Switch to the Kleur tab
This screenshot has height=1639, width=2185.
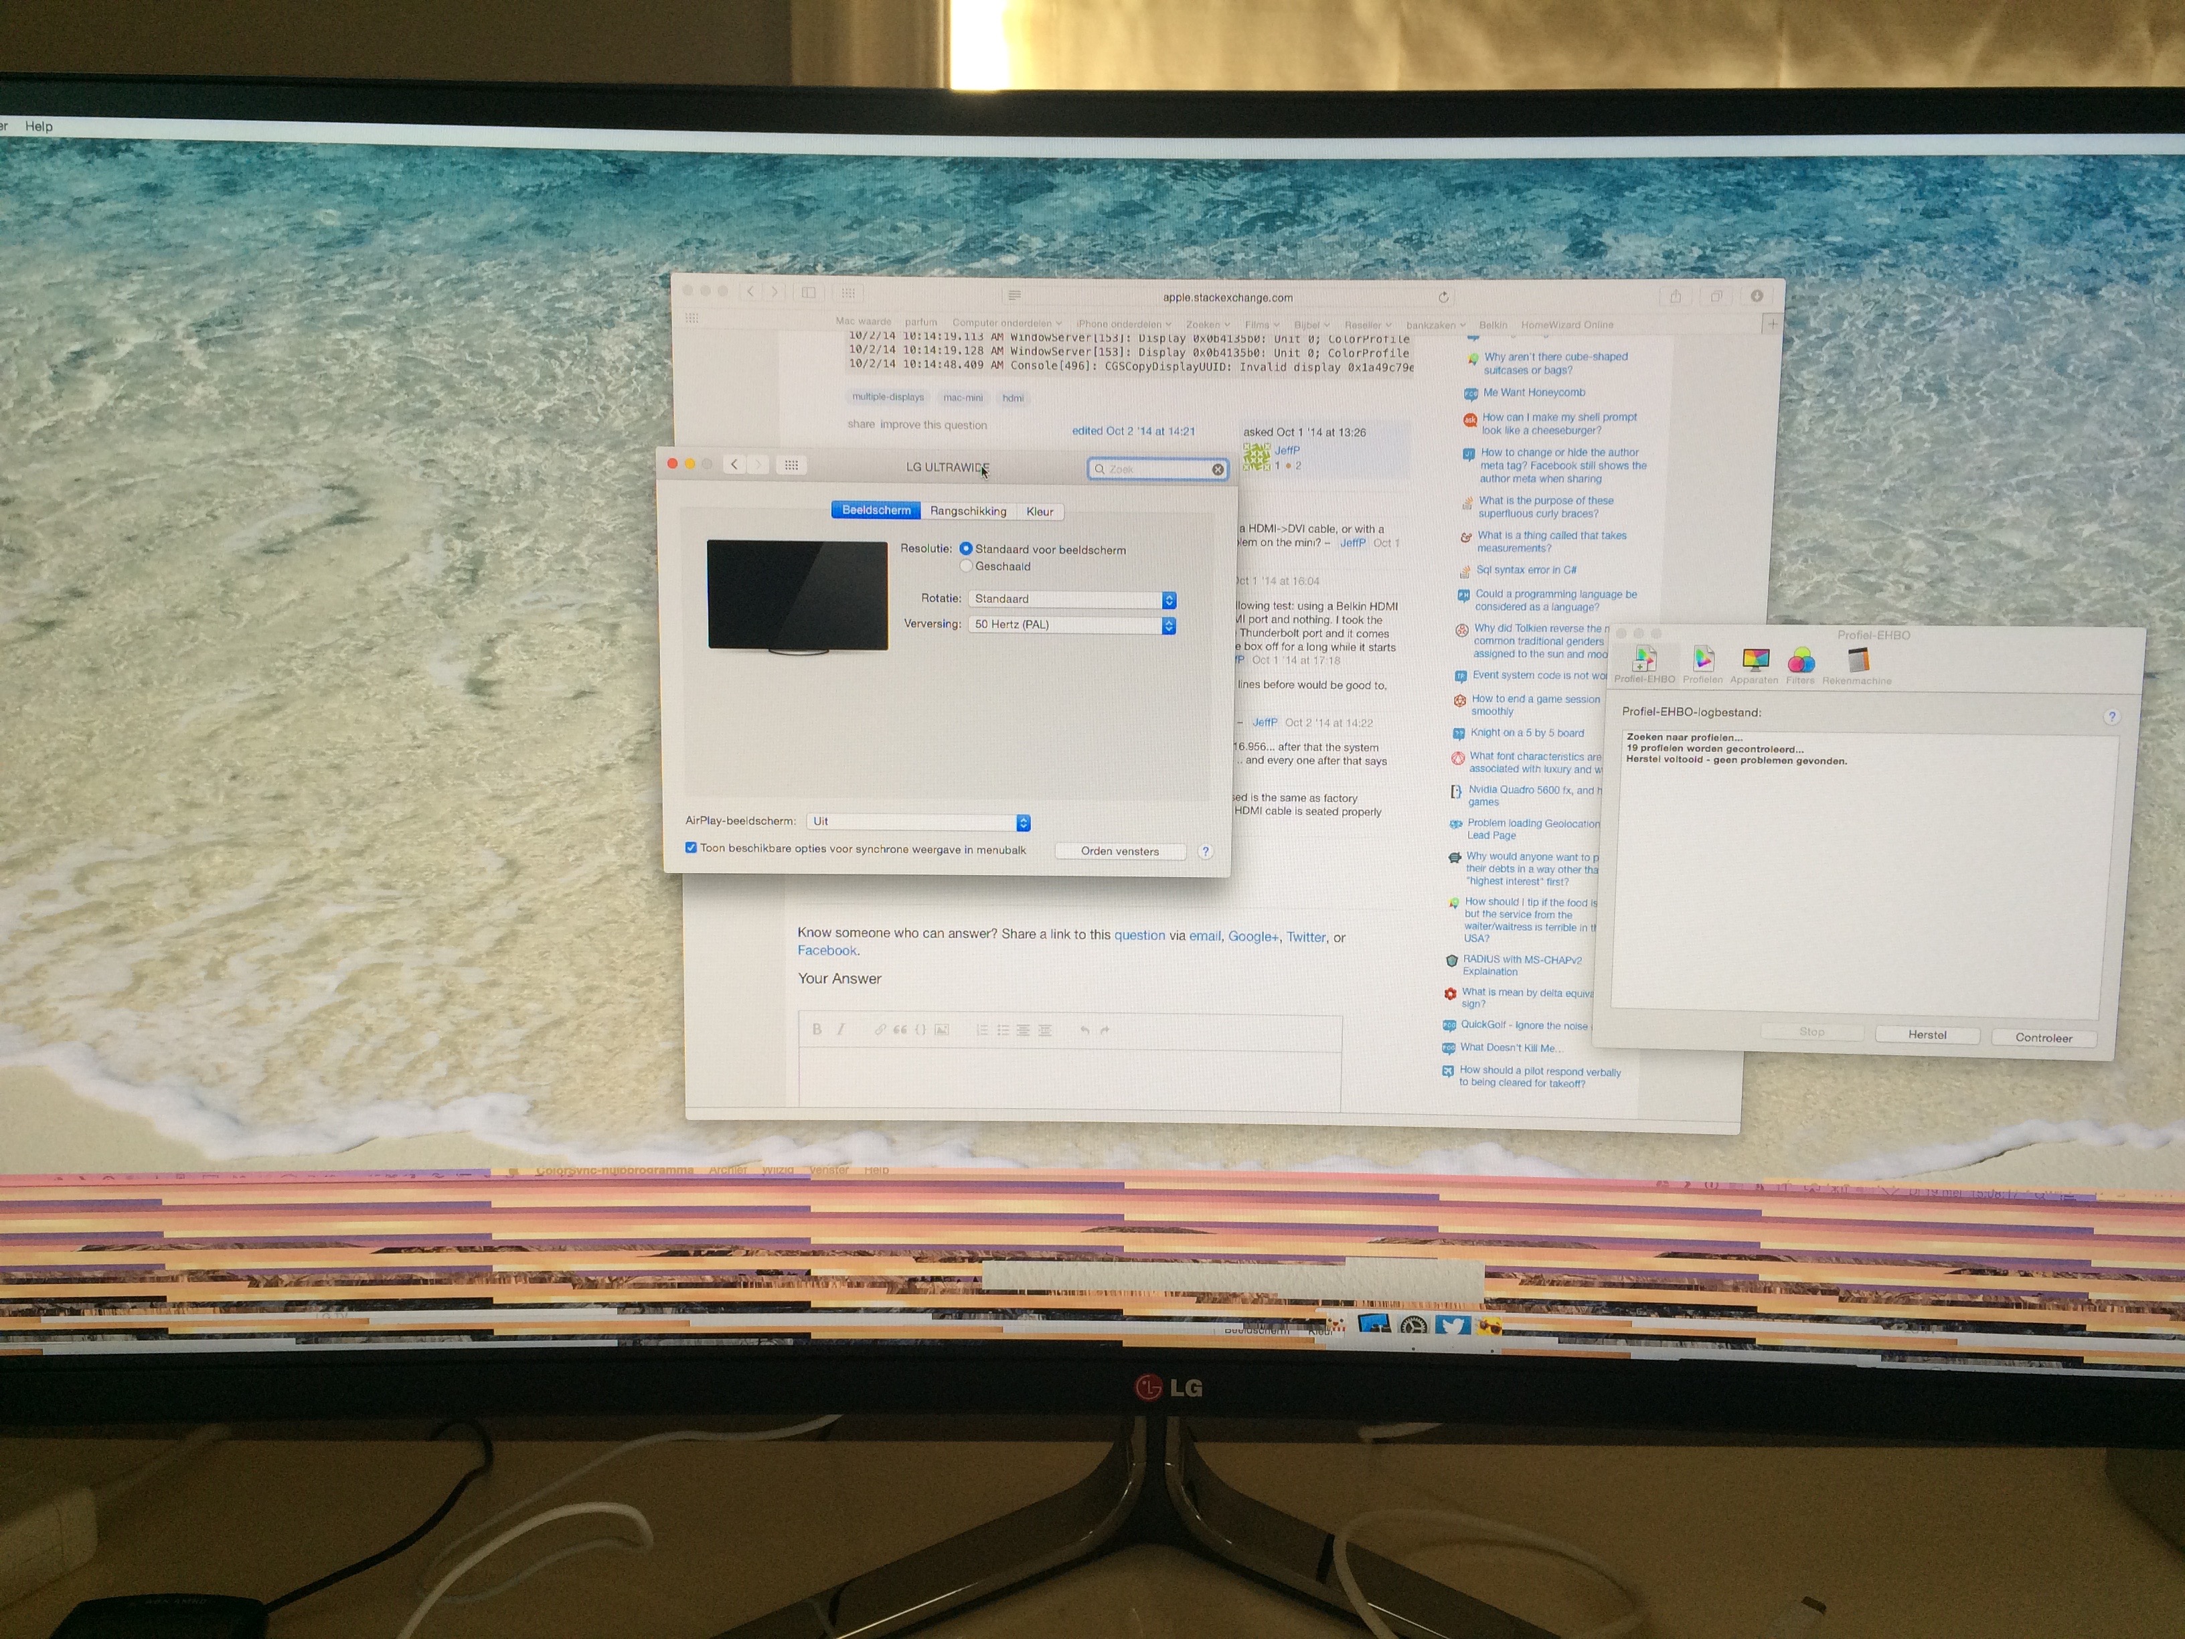[1039, 511]
